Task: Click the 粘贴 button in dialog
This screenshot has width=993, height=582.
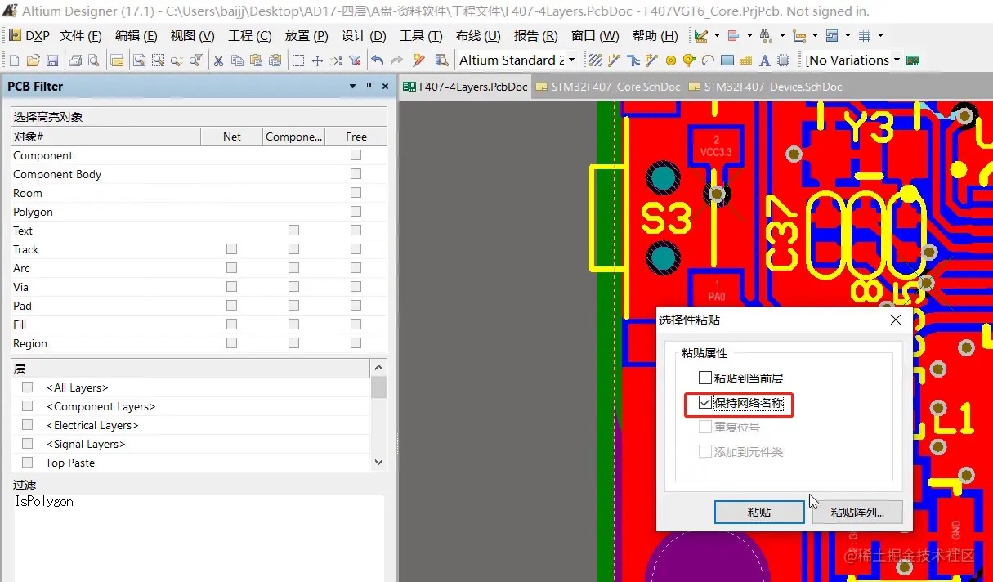Action: pyautogui.click(x=759, y=513)
